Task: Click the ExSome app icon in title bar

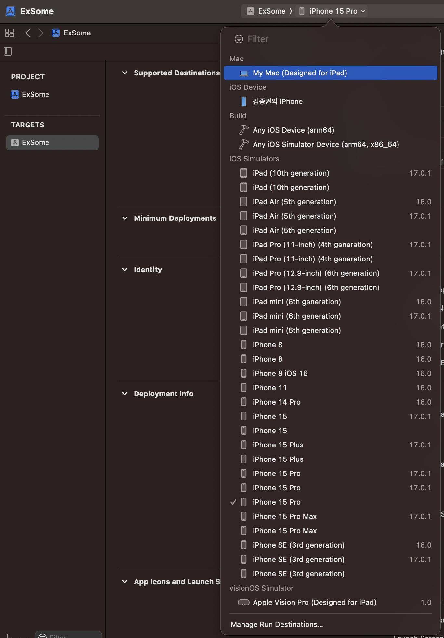Action: pyautogui.click(x=10, y=11)
